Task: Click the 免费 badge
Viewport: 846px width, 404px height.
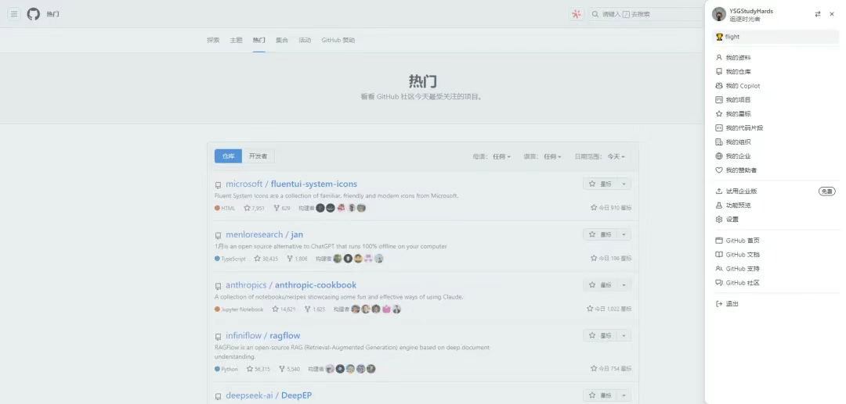Action: pos(827,191)
